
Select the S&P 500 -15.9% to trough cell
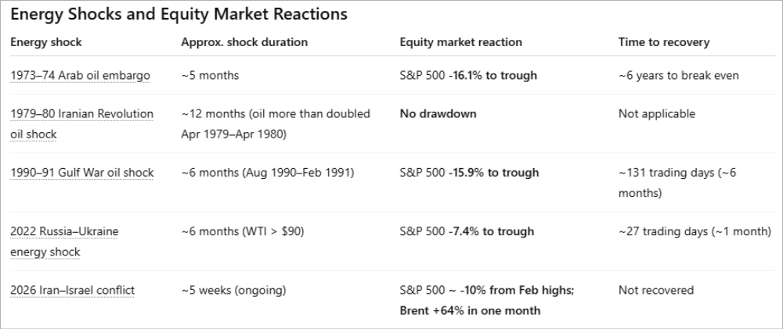[468, 173]
